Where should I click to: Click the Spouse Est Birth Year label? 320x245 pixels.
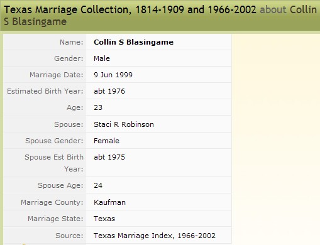(x=54, y=163)
